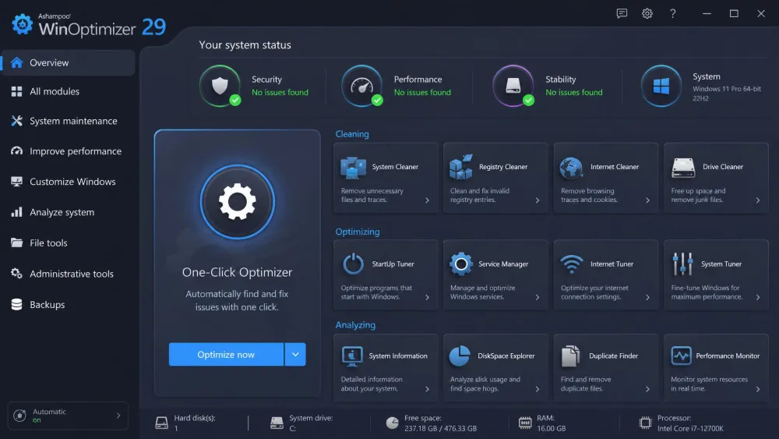This screenshot has height=439, width=779.
Task: Go to Improve performance section
Action: (x=68, y=151)
